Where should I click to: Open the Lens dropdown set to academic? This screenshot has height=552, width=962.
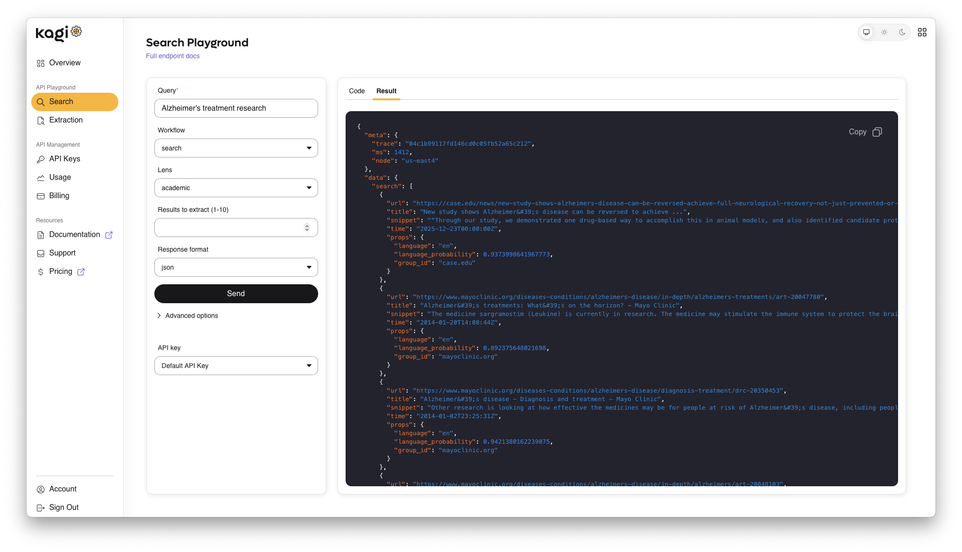point(236,188)
